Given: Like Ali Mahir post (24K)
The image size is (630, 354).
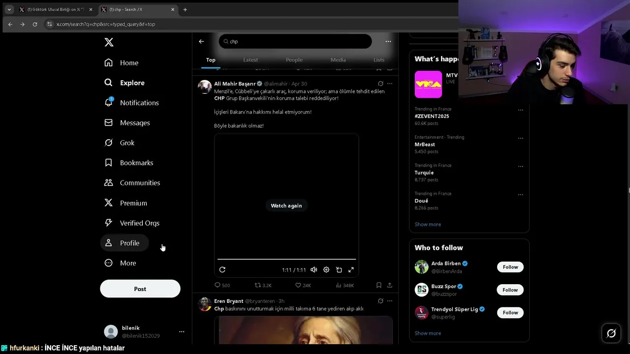Looking at the screenshot, I should tap(303, 285).
